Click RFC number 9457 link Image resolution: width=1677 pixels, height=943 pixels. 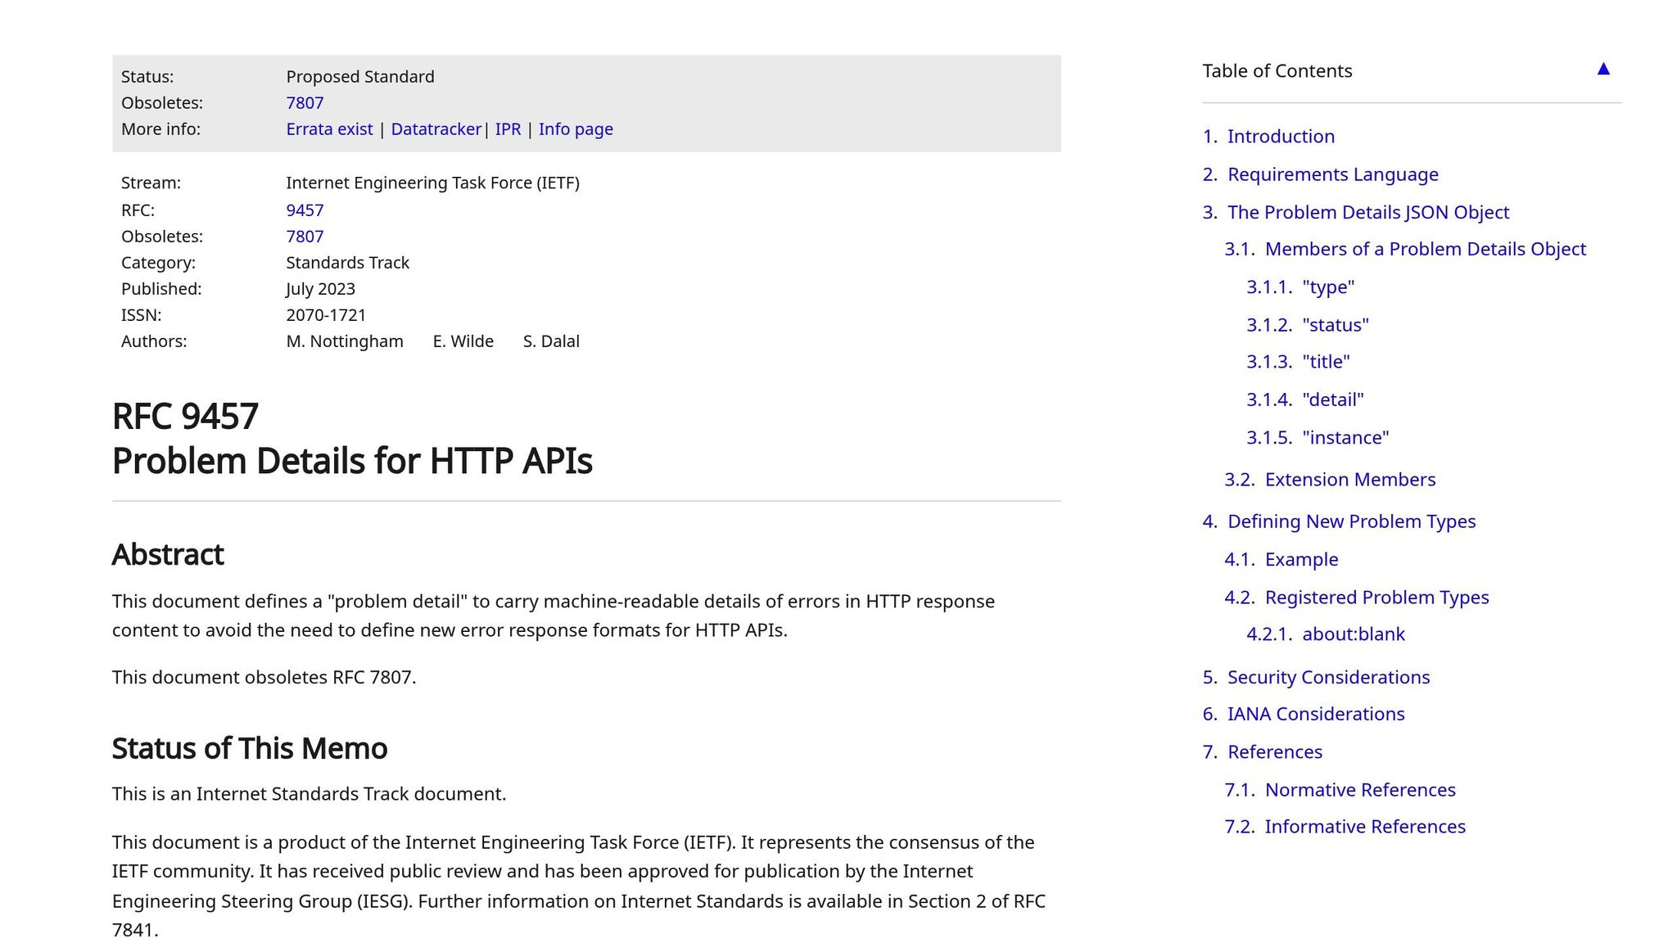click(x=304, y=210)
